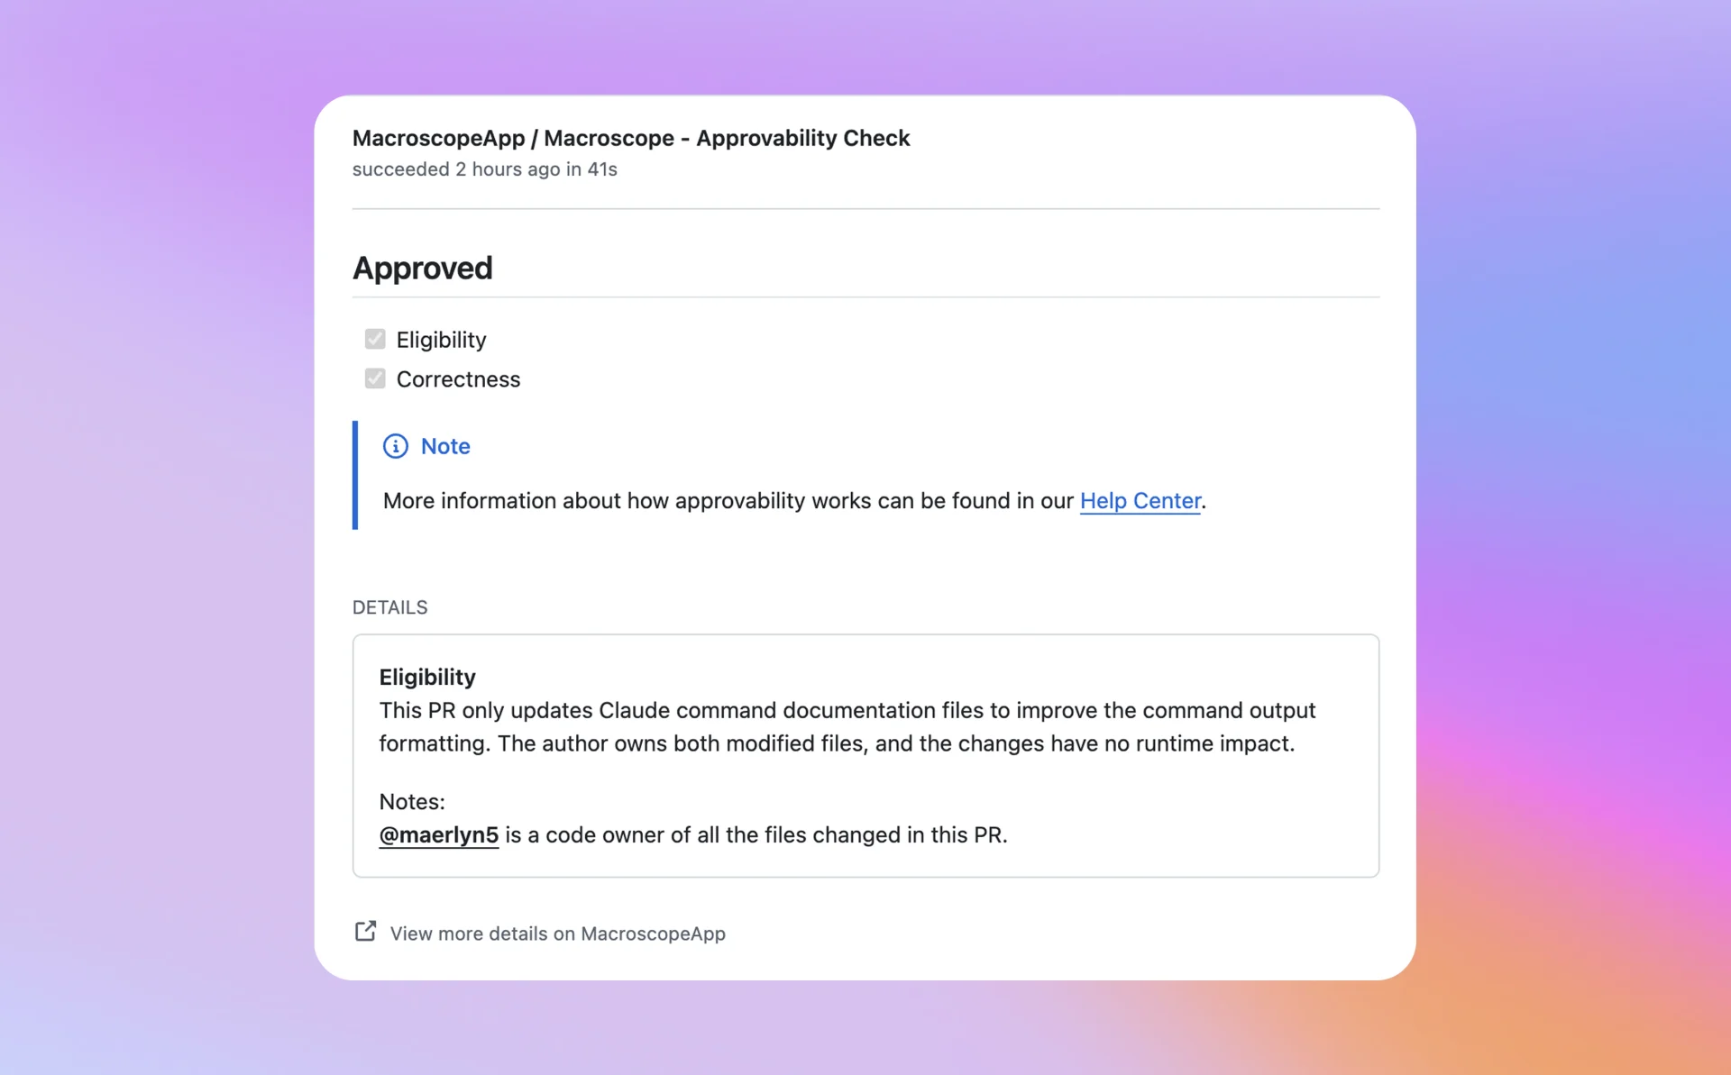Click the blue vertical bar of the Note callout
This screenshot has height=1075, width=1731.
click(354, 475)
